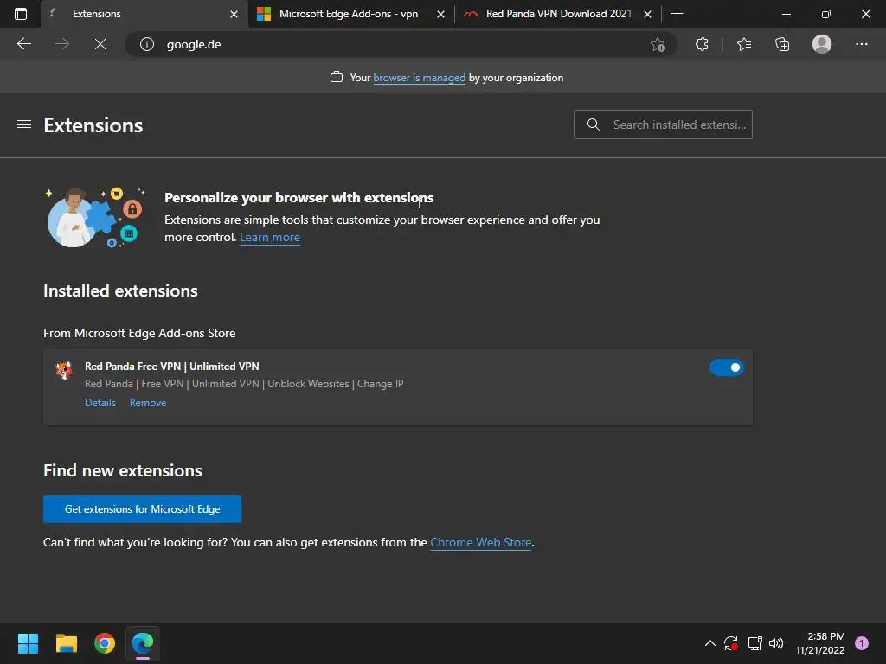Open the volume control
Screen dimensions: 886x664
click(776, 643)
